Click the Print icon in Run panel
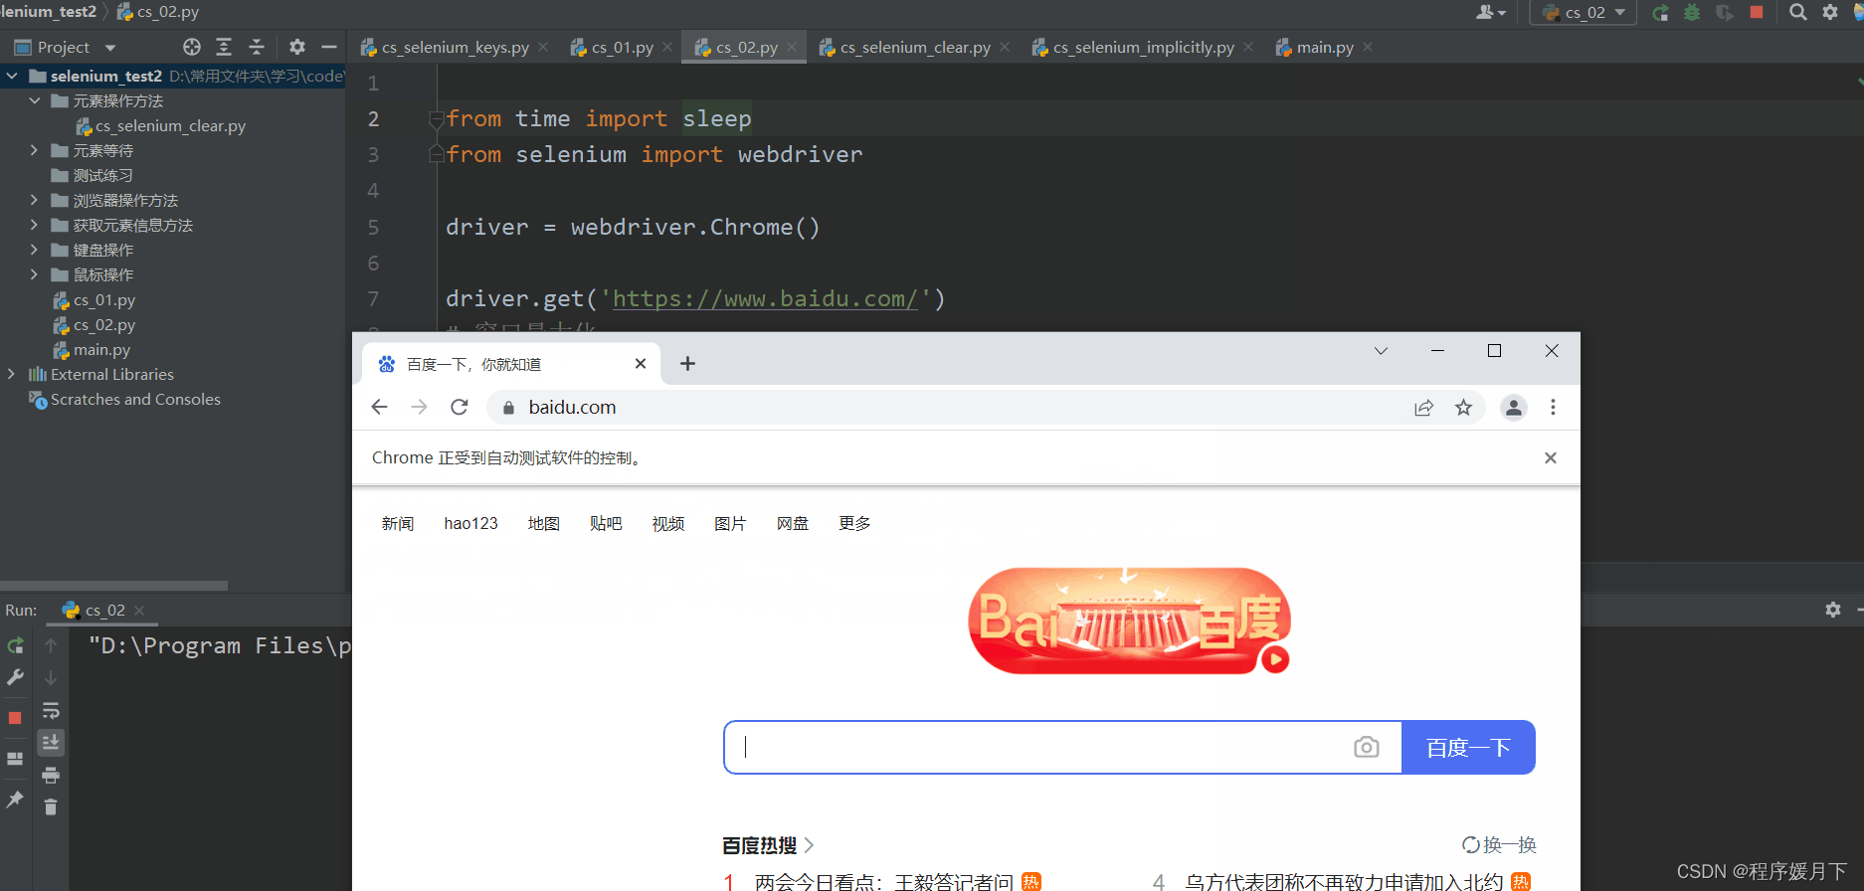Image resolution: width=1864 pixels, height=891 pixels. [51, 775]
